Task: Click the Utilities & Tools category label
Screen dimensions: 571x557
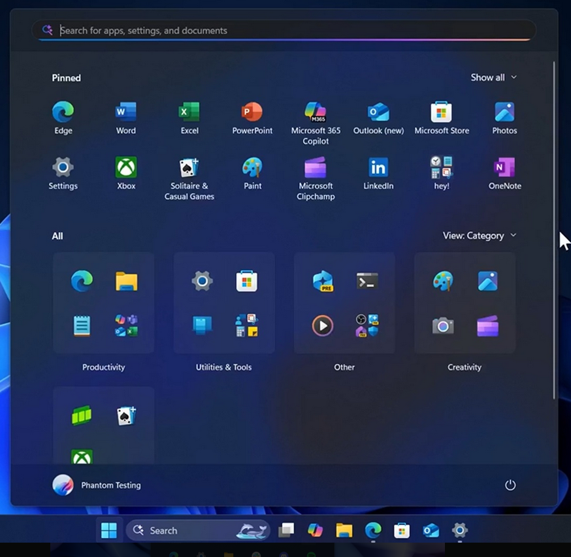Action: pos(223,367)
